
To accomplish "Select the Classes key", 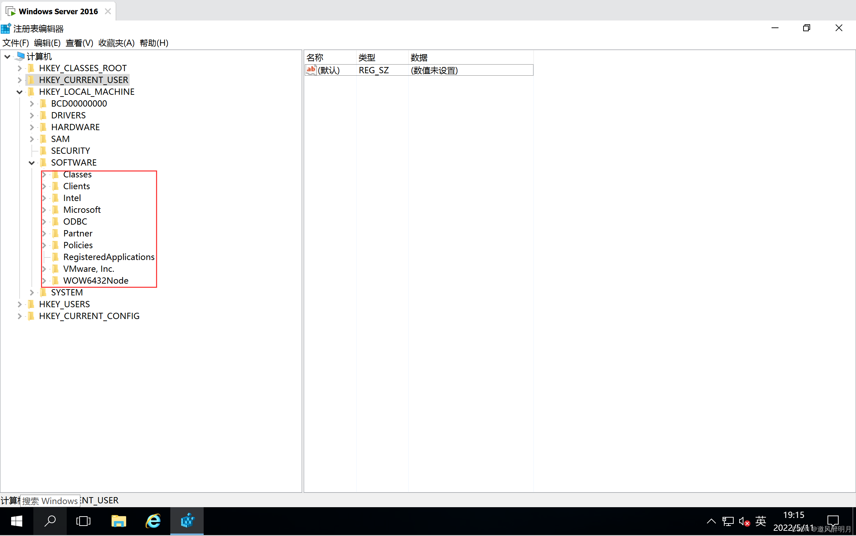I will click(78, 174).
